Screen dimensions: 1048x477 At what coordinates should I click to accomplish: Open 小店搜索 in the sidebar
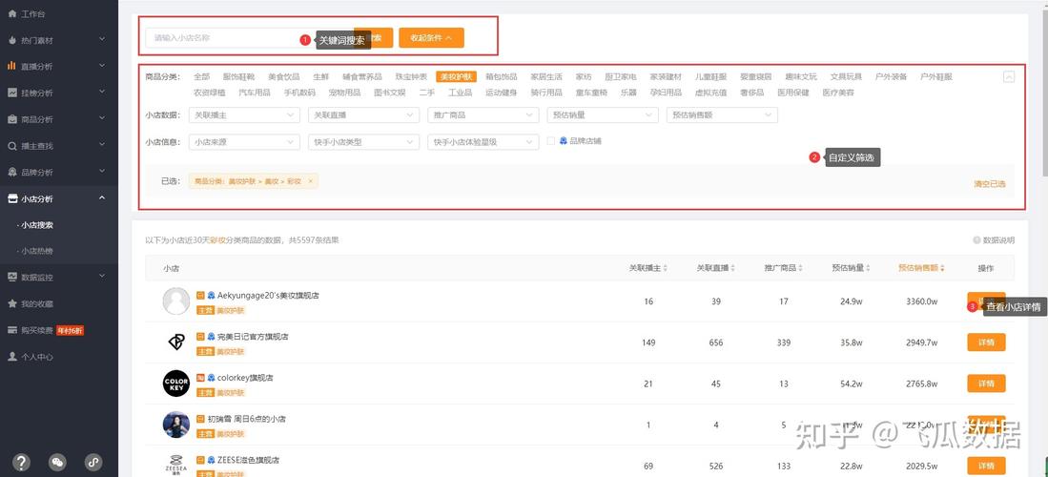(37, 225)
